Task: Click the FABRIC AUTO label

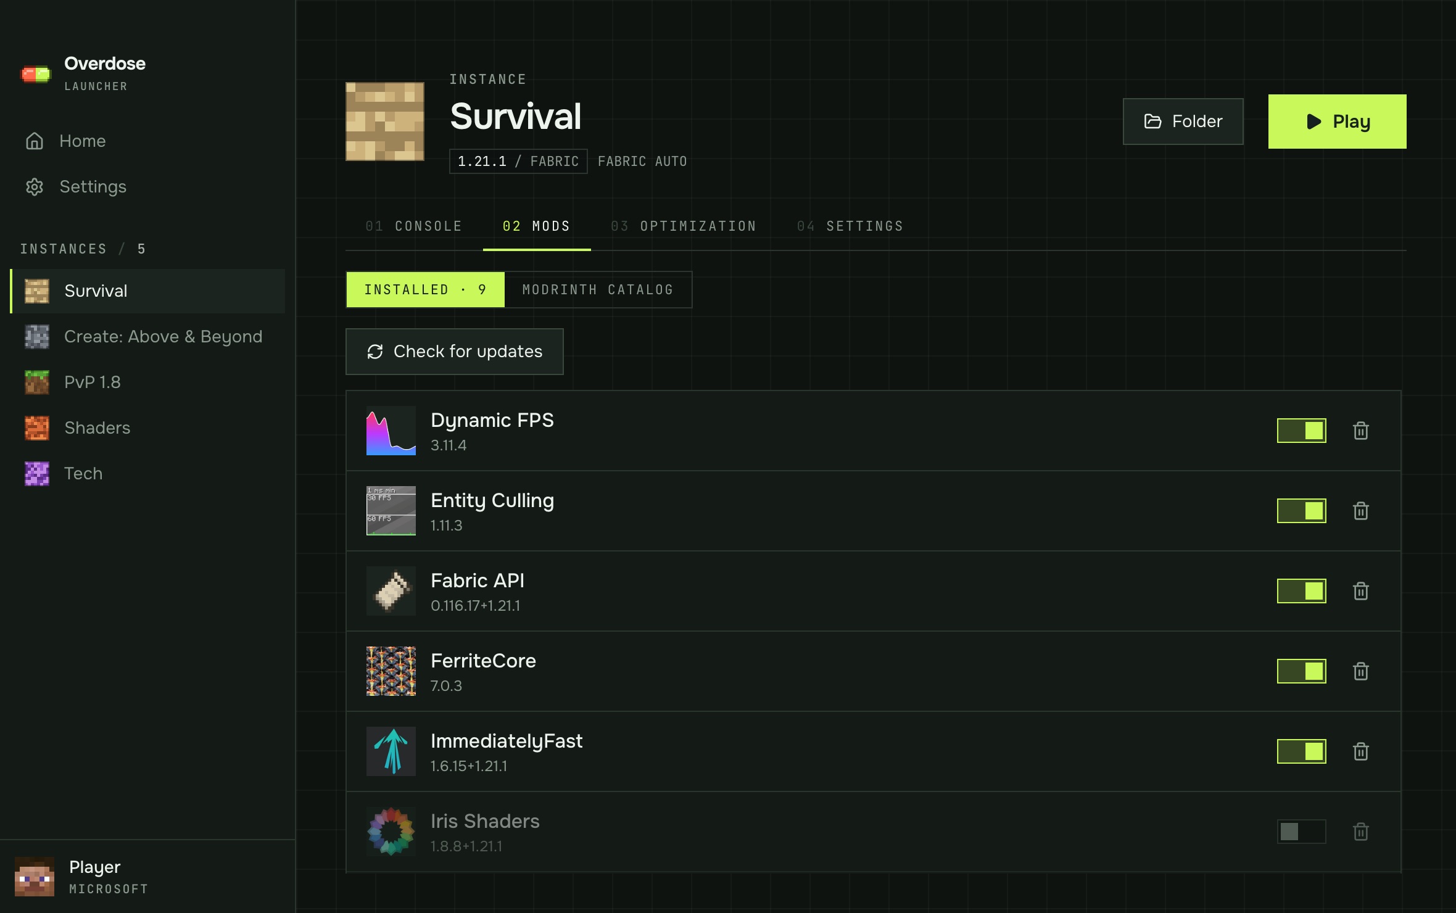Action: [x=642, y=162]
